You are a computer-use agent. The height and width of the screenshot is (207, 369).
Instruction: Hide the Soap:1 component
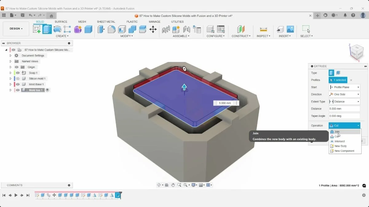coord(18,73)
